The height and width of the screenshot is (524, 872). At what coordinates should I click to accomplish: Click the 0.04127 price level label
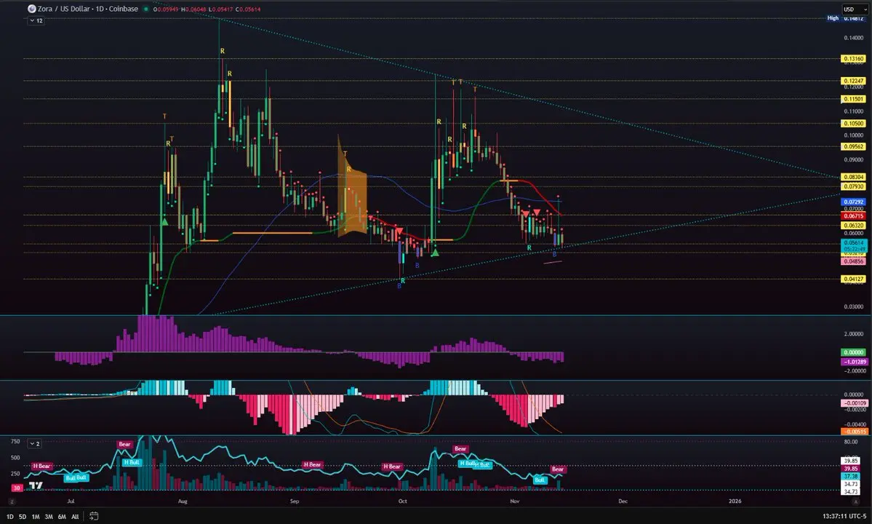853,279
